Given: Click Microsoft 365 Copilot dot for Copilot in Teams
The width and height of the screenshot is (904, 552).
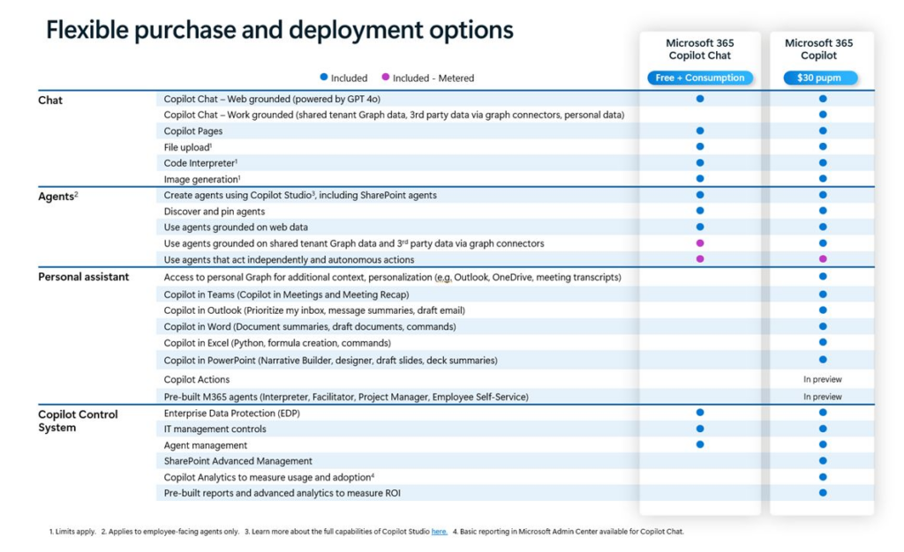Looking at the screenshot, I should tap(823, 295).
